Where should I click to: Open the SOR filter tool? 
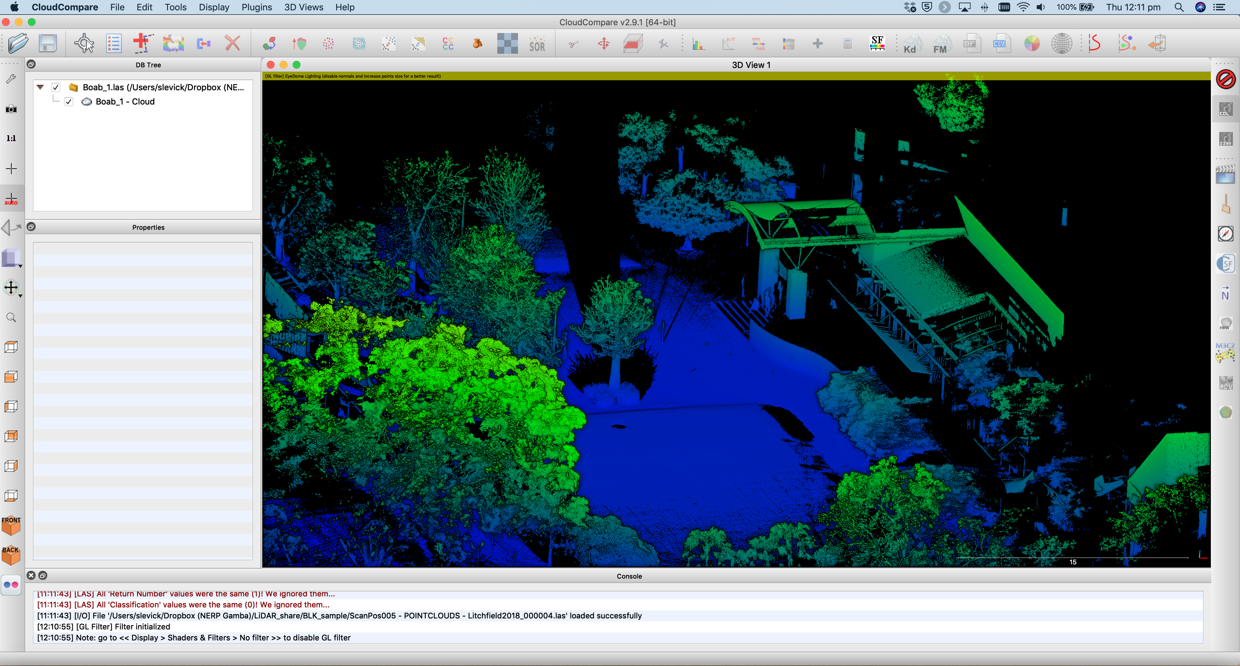pyautogui.click(x=537, y=44)
